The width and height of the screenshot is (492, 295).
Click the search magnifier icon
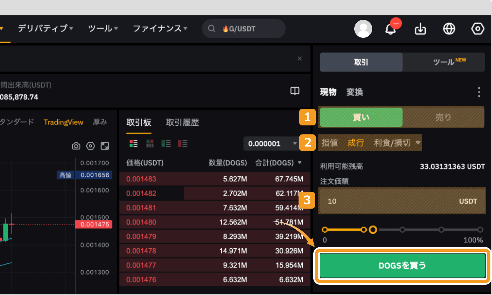coord(211,28)
